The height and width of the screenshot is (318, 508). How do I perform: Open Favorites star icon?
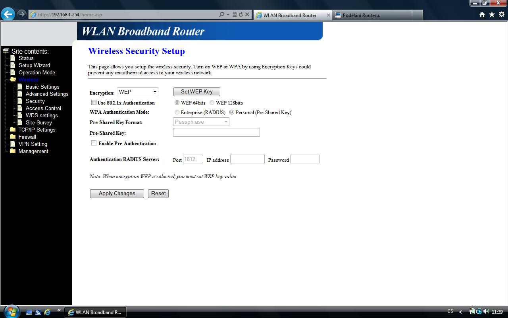492,15
